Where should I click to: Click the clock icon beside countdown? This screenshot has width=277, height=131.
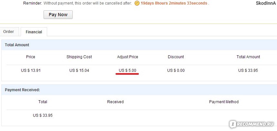(137, 3)
